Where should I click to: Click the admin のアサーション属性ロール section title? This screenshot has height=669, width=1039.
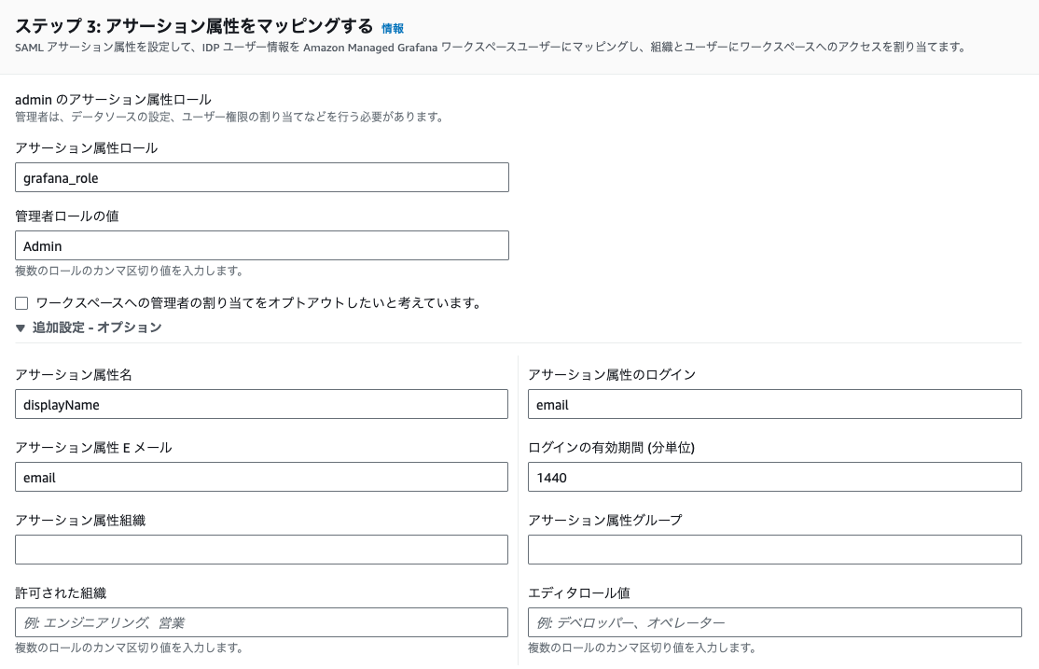tap(114, 100)
